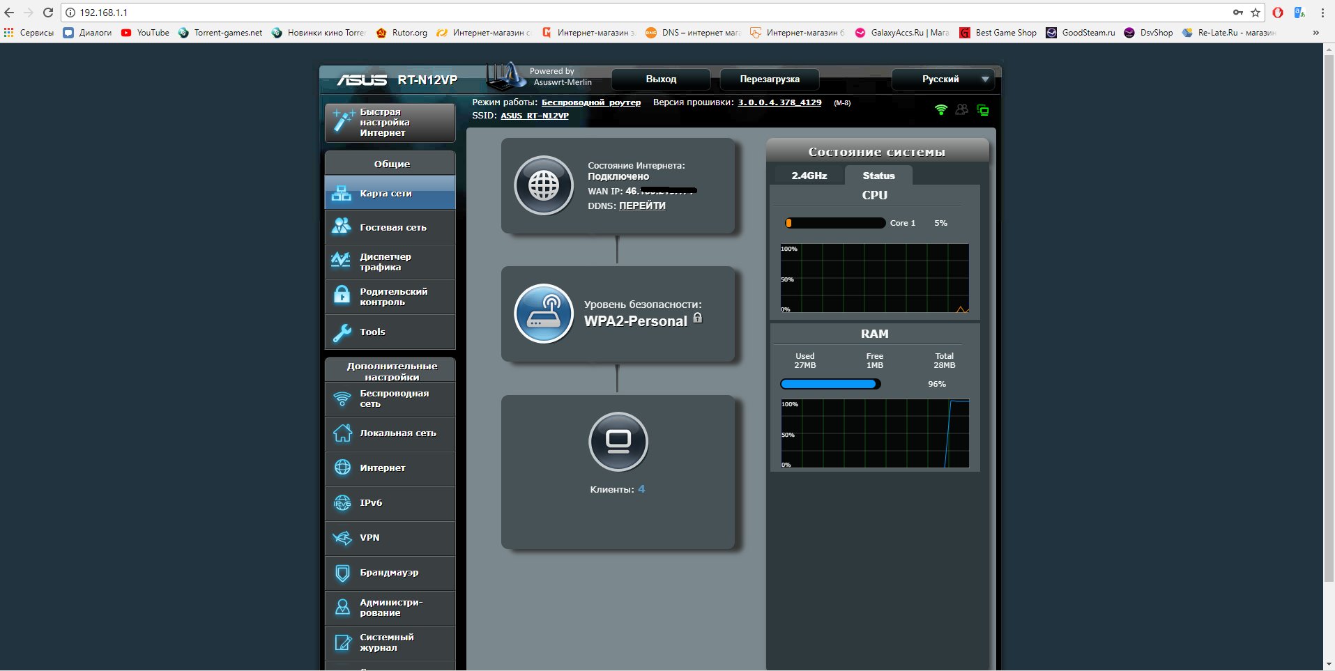This screenshot has height=671, width=1335.
Task: Open the Rutor.org bookmark
Action: tap(402, 33)
